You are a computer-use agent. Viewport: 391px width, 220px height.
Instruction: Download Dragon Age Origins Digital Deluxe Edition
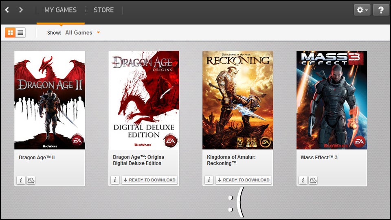pos(149,180)
